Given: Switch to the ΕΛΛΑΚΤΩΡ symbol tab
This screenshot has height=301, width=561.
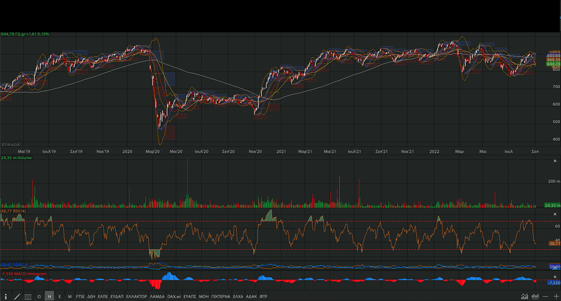Looking at the screenshot, I should (x=136, y=297).
